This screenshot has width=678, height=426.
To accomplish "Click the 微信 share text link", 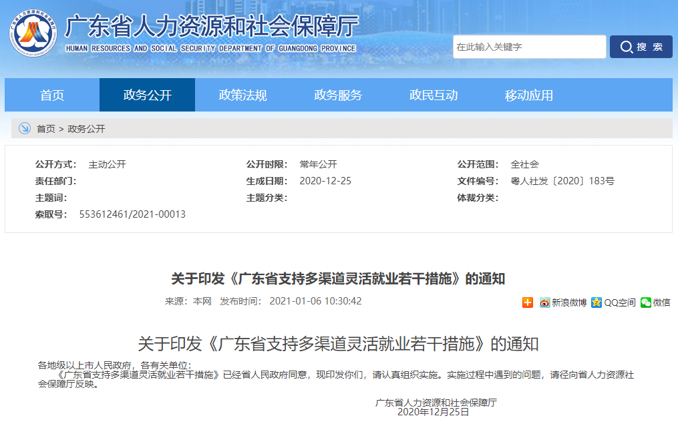I will pyautogui.click(x=661, y=302).
